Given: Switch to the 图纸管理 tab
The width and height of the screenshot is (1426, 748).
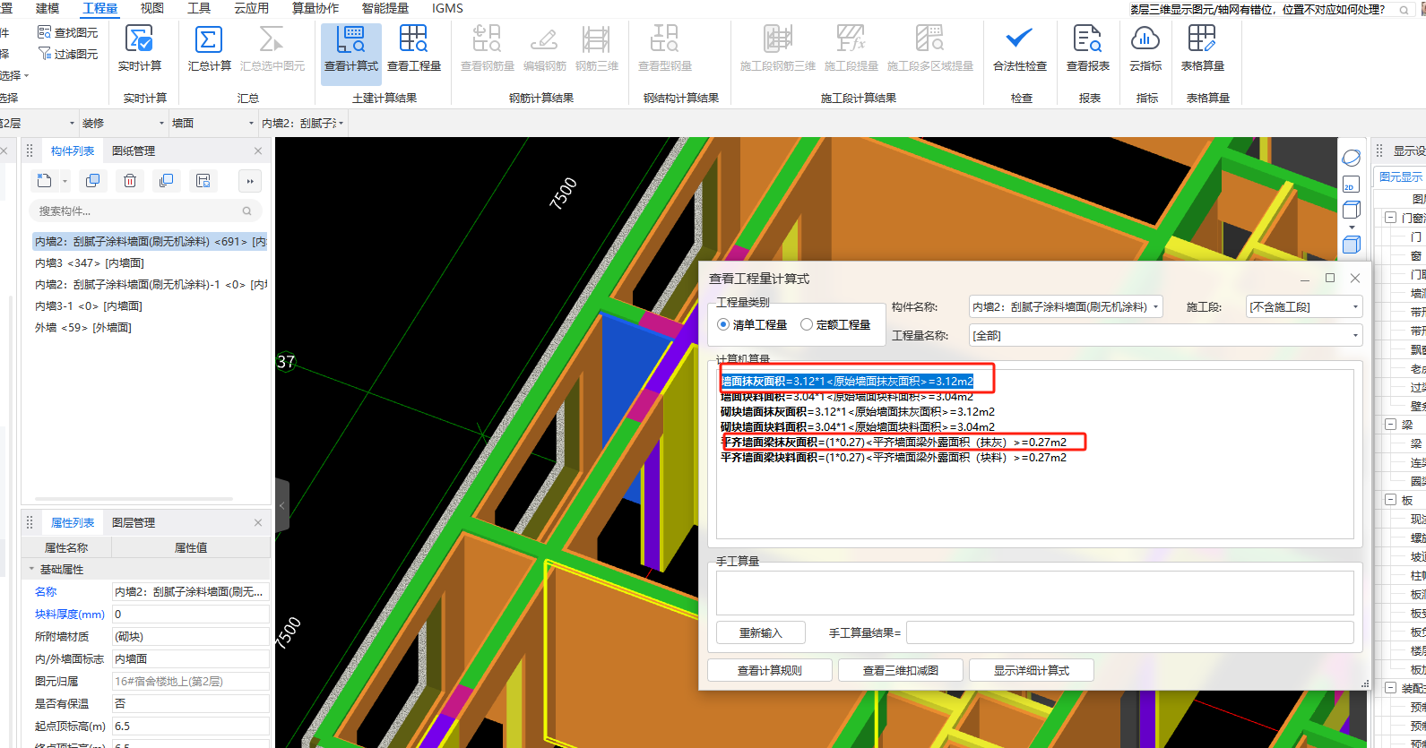Looking at the screenshot, I should pos(134,150).
